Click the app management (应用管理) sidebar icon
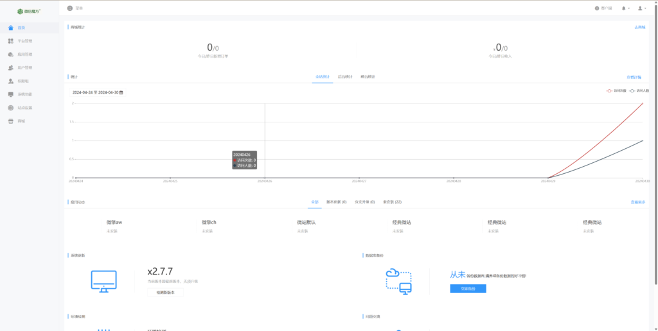Image resolution: width=658 pixels, height=331 pixels. [x=10, y=55]
